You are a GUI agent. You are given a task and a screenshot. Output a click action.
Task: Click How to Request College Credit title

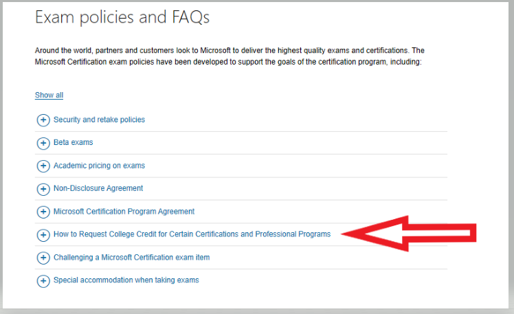click(192, 234)
